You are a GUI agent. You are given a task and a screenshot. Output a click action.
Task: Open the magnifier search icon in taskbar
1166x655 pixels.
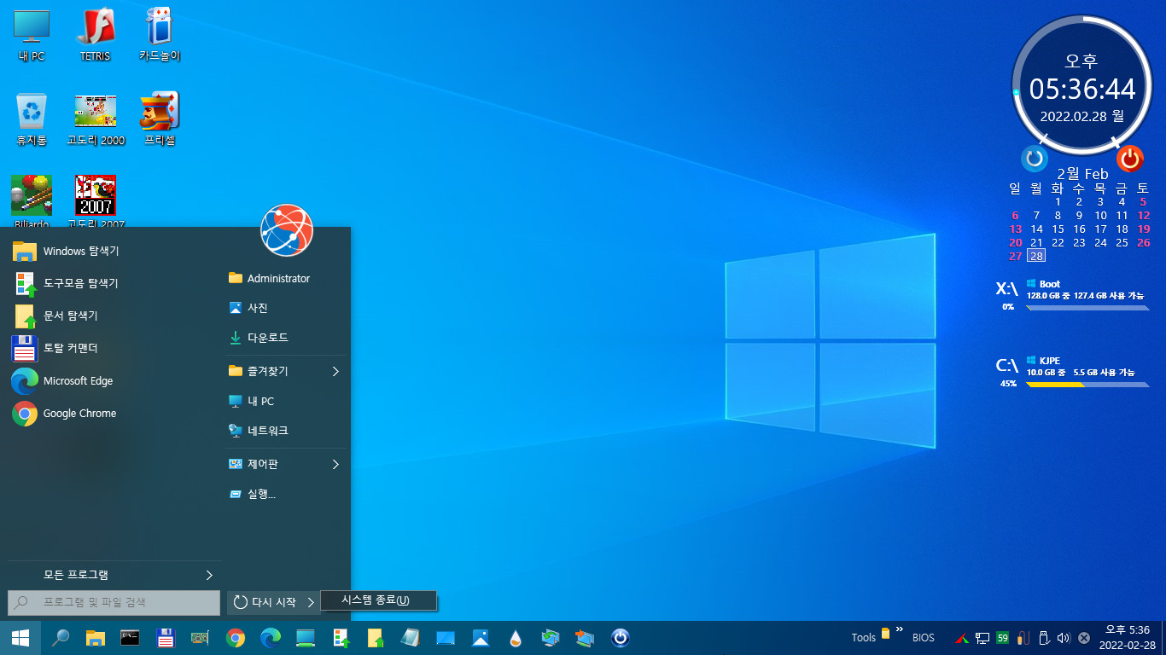[x=61, y=638]
